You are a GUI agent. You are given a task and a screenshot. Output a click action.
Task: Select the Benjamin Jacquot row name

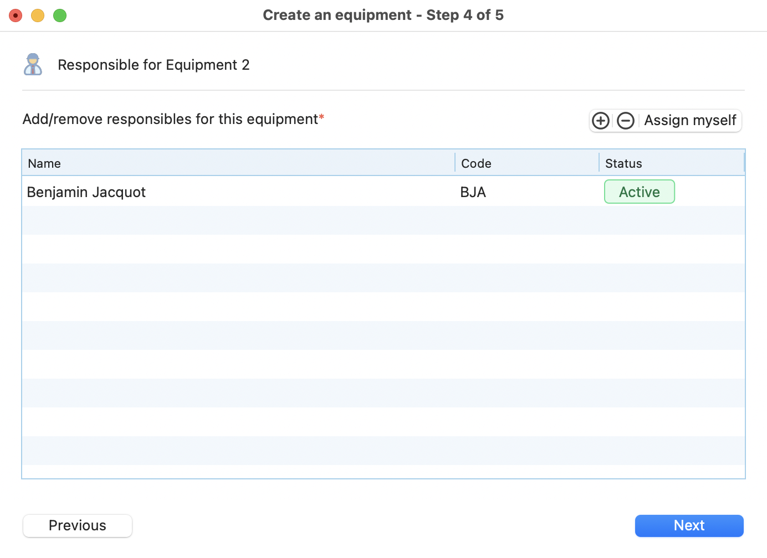[x=86, y=192]
